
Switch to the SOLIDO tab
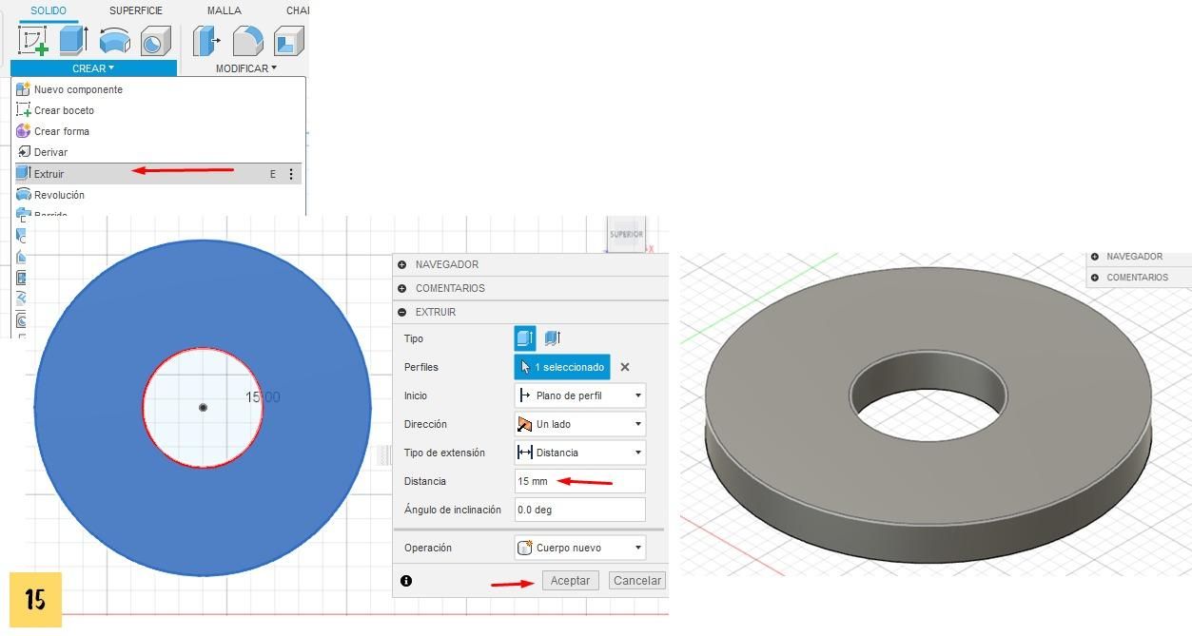(49, 10)
